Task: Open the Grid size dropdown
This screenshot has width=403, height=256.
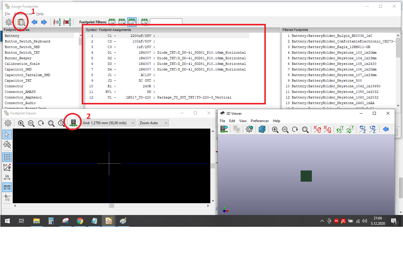Action: coord(109,123)
